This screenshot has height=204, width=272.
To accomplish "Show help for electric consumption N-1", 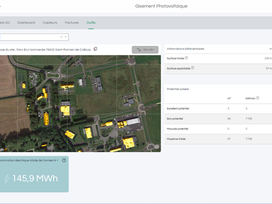I will pyautogui.click(x=64, y=160).
